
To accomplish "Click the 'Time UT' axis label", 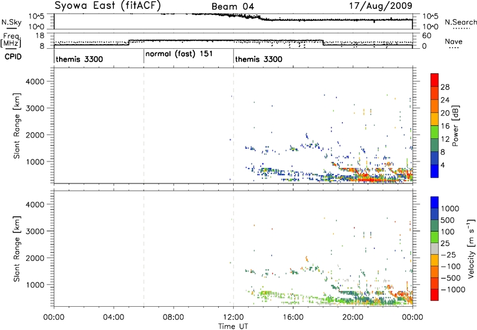I will [x=233, y=326].
